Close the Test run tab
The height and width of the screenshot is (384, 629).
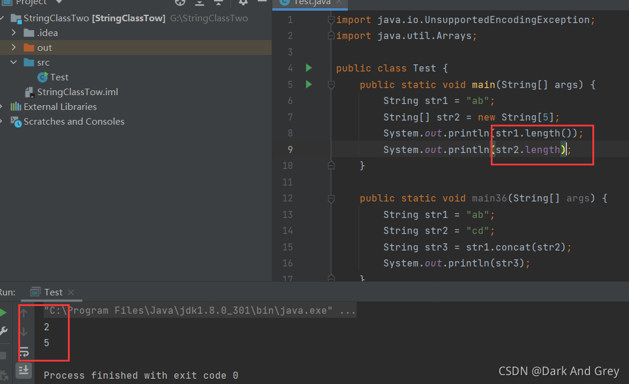pyautogui.click(x=71, y=292)
